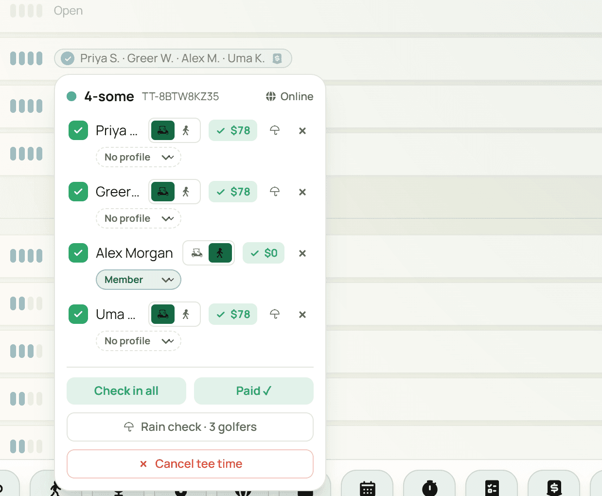This screenshot has width=602, height=496.
Task: Click Alex Morgan's $0 paid chip
Action: click(264, 253)
